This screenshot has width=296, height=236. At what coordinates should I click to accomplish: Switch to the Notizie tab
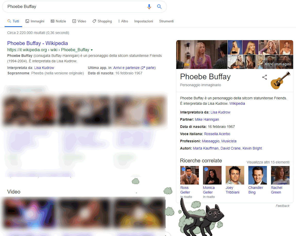pos(58,21)
